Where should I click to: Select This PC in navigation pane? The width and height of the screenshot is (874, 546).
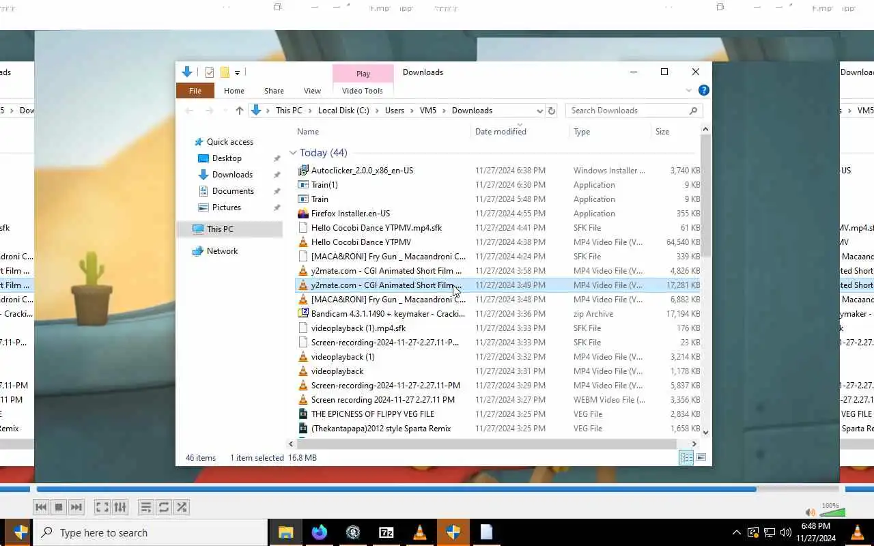tap(220, 229)
